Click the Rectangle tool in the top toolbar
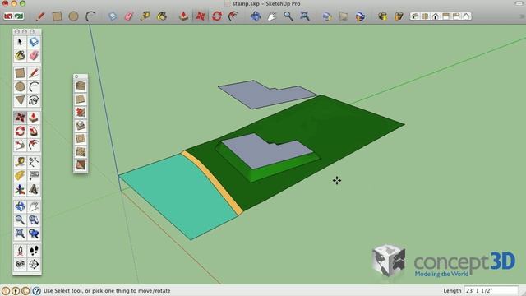Viewport: 526px width, 296px height. 57,16
